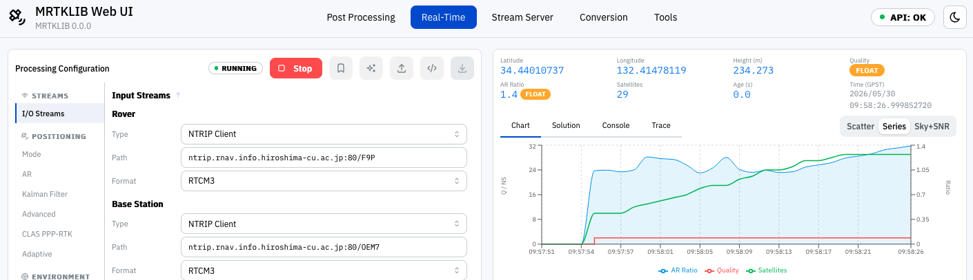Click the Base Station section heading
The width and height of the screenshot is (973, 280).
(137, 204)
